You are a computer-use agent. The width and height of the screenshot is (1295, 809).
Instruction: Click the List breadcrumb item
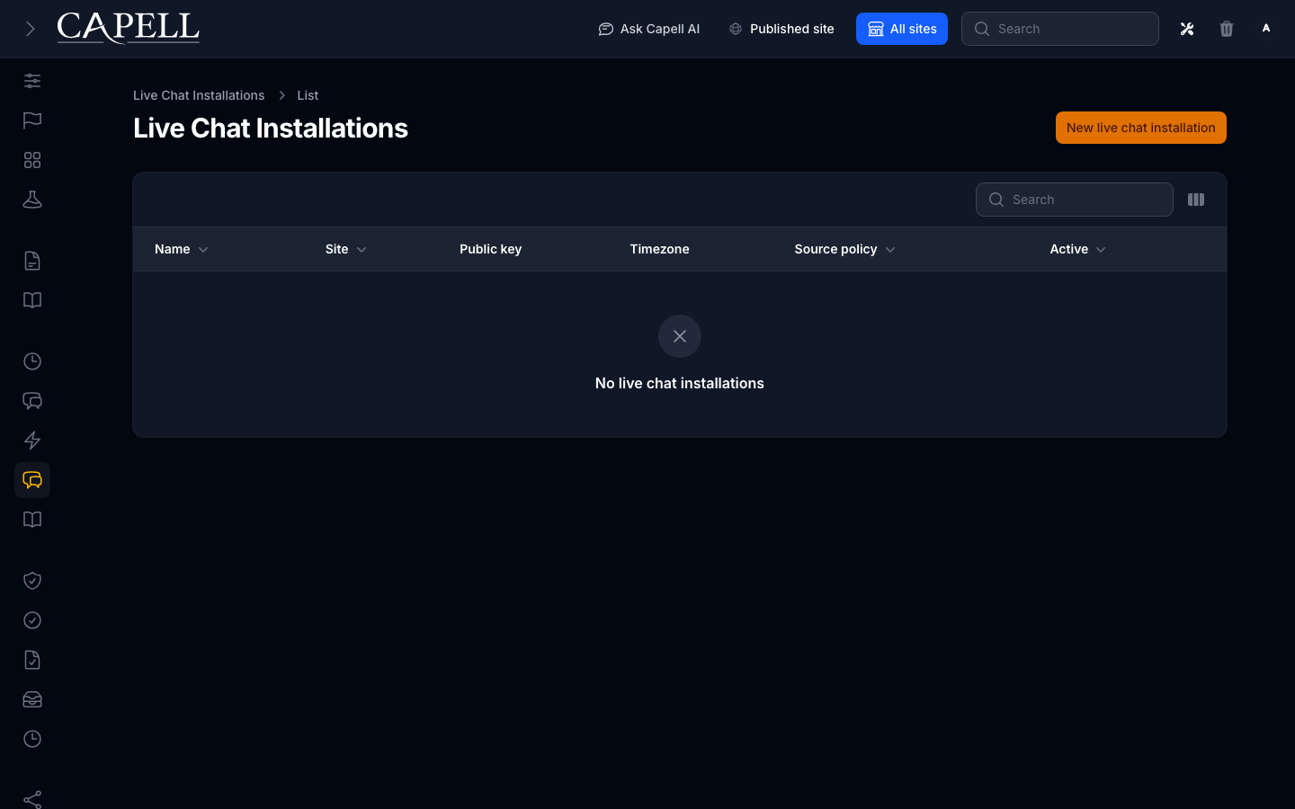point(308,95)
